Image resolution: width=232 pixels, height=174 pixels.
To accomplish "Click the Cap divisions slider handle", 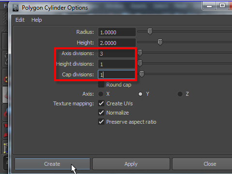I will coord(142,74).
